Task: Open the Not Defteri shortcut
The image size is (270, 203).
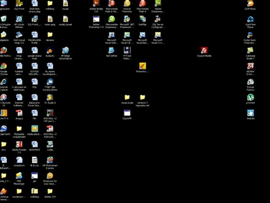Action: [112, 50]
